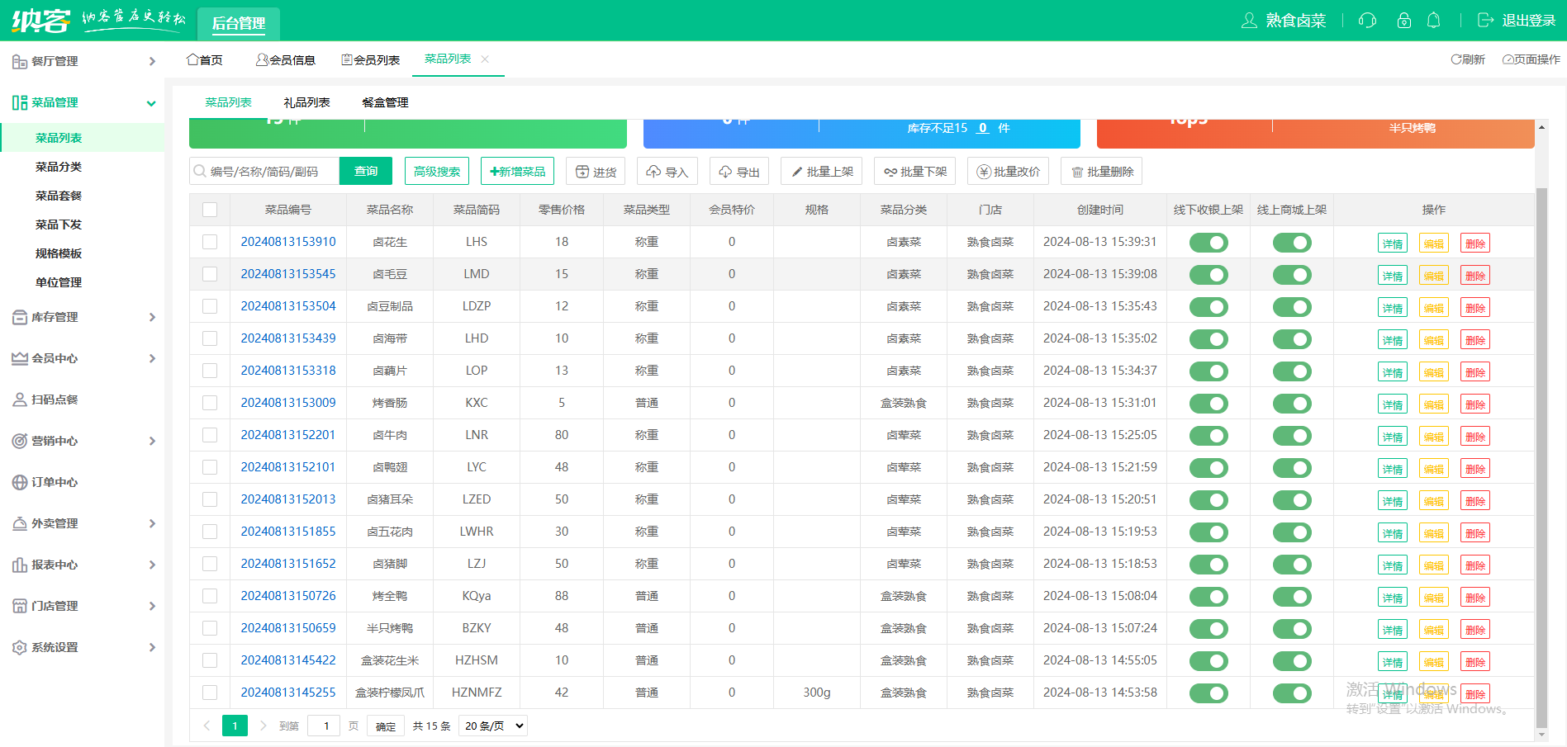
Task: Click the 批量下架 batch unshelve button
Action: [x=915, y=172]
